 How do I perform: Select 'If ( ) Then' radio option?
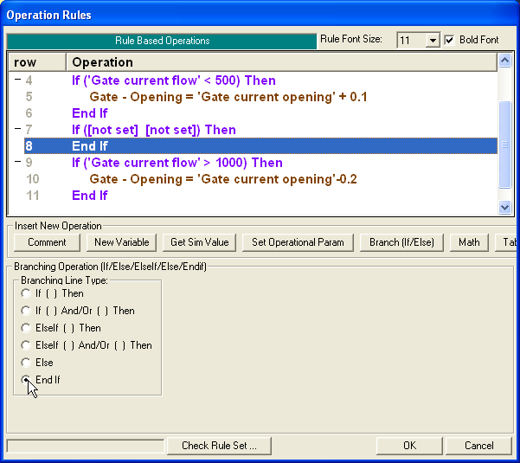pos(25,293)
